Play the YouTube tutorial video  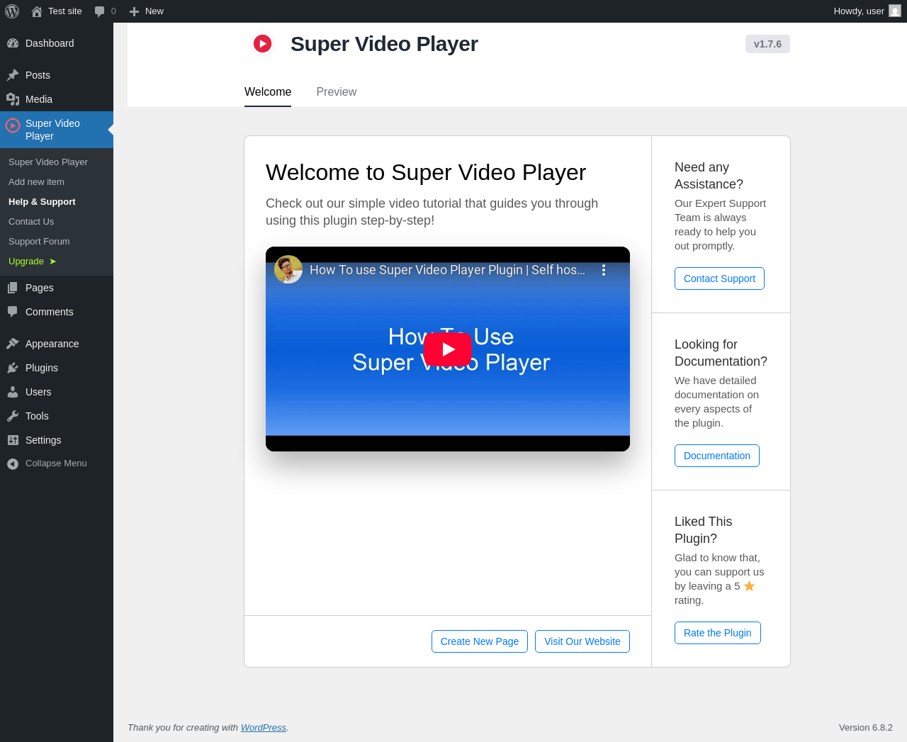coord(448,349)
